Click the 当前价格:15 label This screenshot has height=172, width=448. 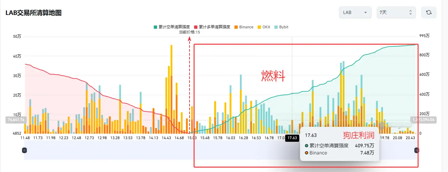[x=190, y=32]
